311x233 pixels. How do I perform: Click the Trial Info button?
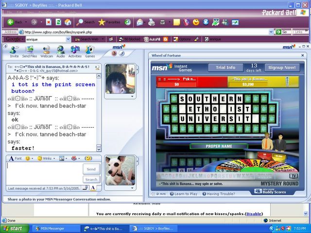coord(225,67)
